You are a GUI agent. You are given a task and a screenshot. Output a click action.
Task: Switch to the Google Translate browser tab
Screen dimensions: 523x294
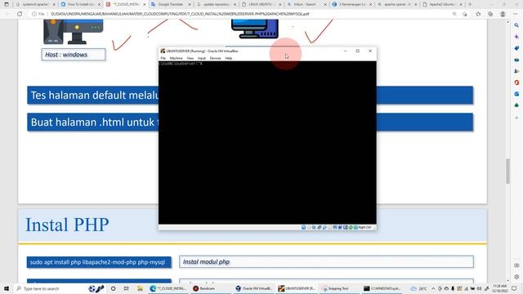(171, 4)
